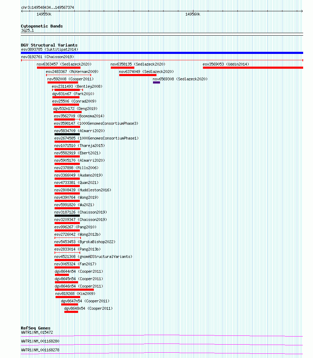Select esv2726042 (Wong2012b) variant
Viewport: 313px width, 358px height.
pos(77,234)
